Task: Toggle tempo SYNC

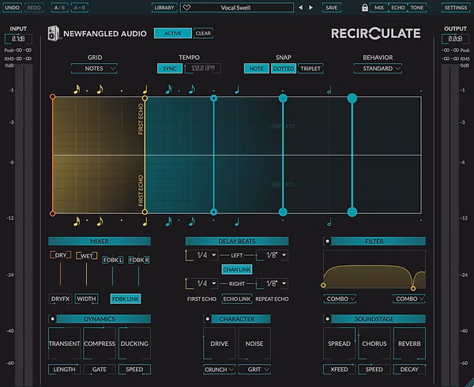Action: coord(170,69)
